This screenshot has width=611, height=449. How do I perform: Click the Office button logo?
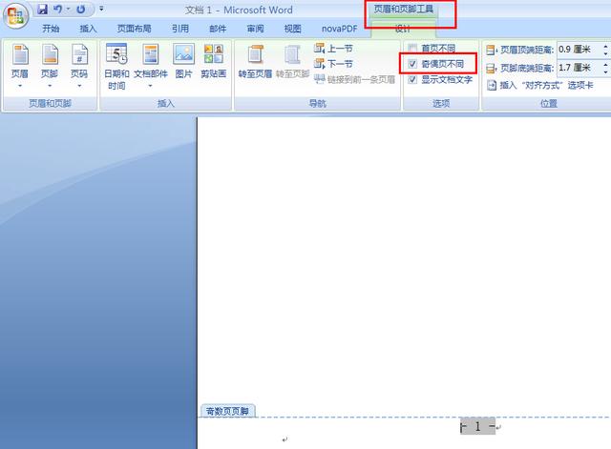[15, 16]
